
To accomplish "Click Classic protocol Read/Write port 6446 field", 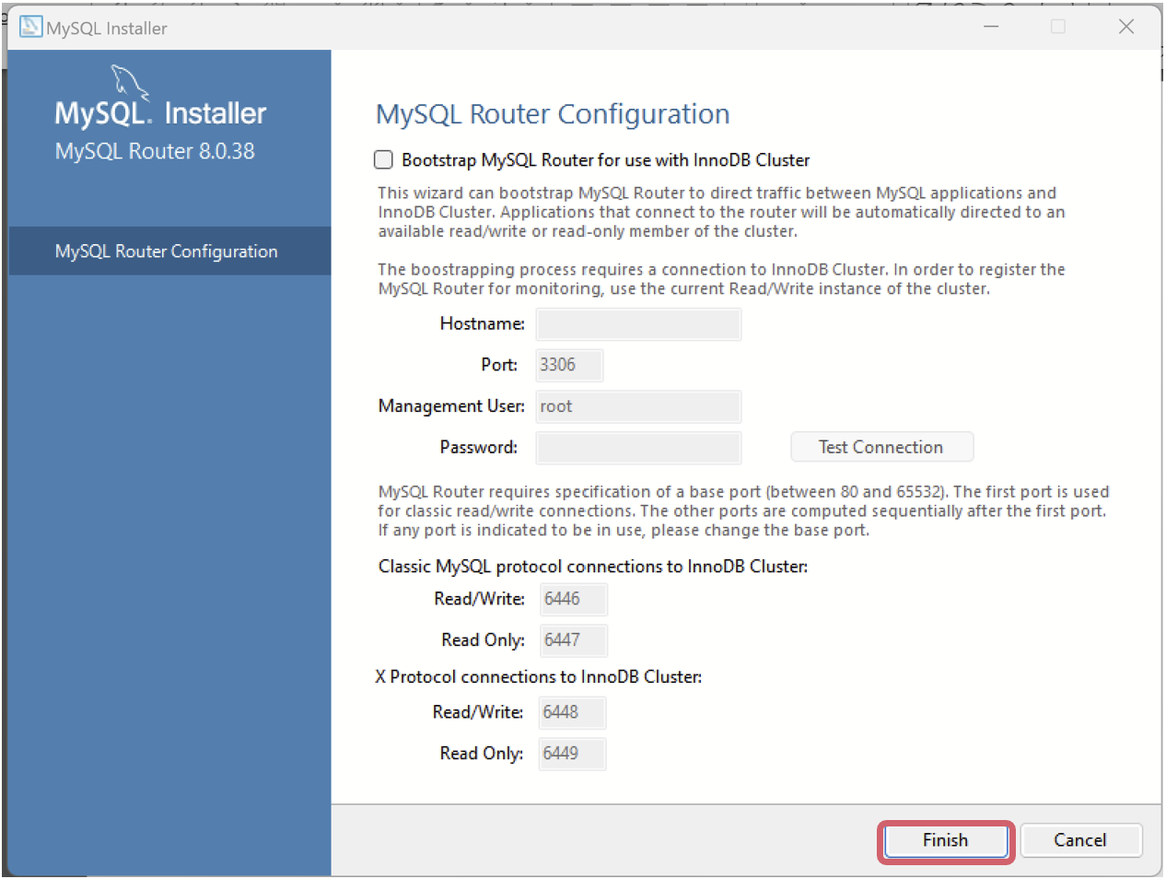I will pos(573,599).
